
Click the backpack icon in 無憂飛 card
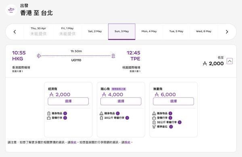coord(154,113)
